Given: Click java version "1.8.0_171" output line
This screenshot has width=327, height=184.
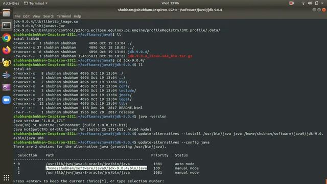Looking at the screenshot, I should click(39, 121).
